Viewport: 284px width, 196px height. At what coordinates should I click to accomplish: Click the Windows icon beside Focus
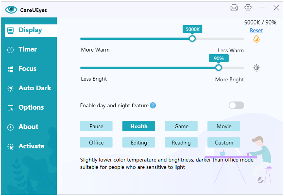[10, 69]
